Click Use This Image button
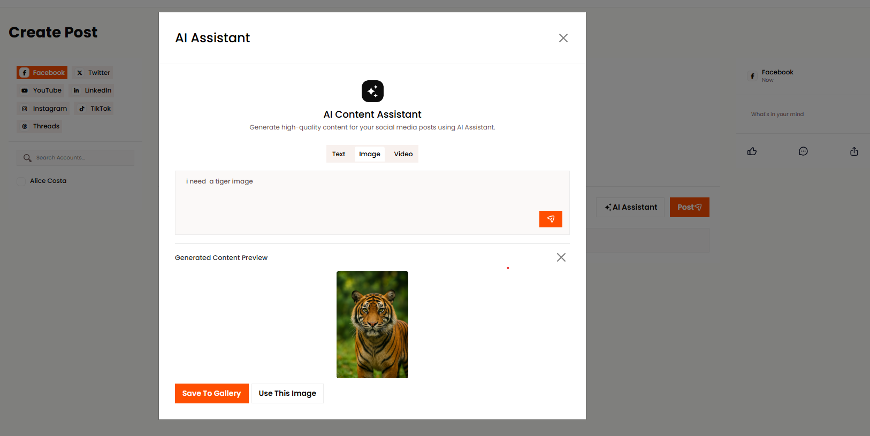The image size is (870, 436). click(287, 393)
